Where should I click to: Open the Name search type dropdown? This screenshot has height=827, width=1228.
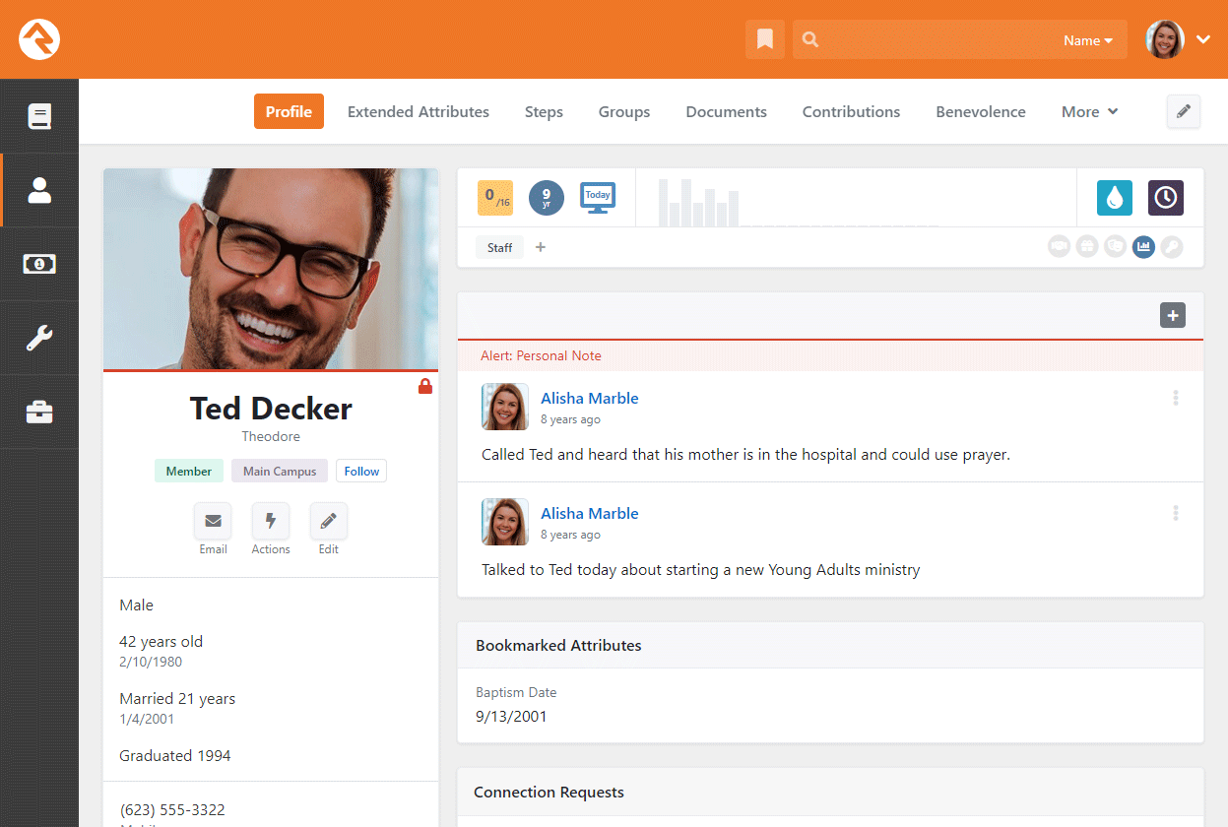click(1088, 40)
